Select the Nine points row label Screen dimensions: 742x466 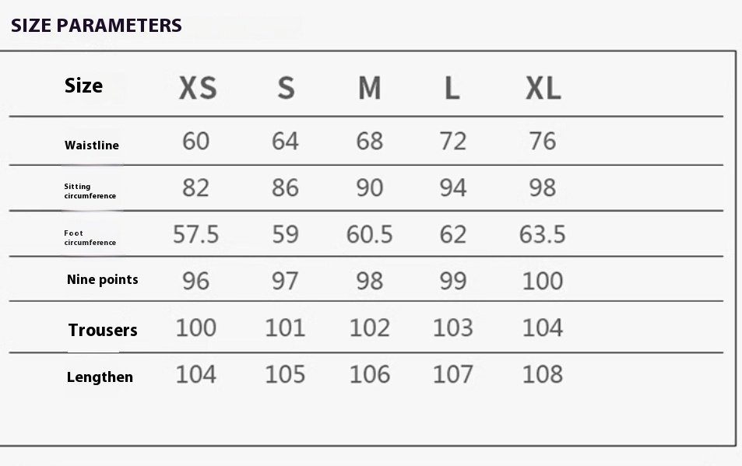(102, 279)
